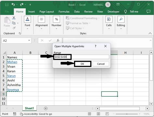Click the Select All corner triangle
This screenshot has width=154, height=117.
click(x=5, y=53)
